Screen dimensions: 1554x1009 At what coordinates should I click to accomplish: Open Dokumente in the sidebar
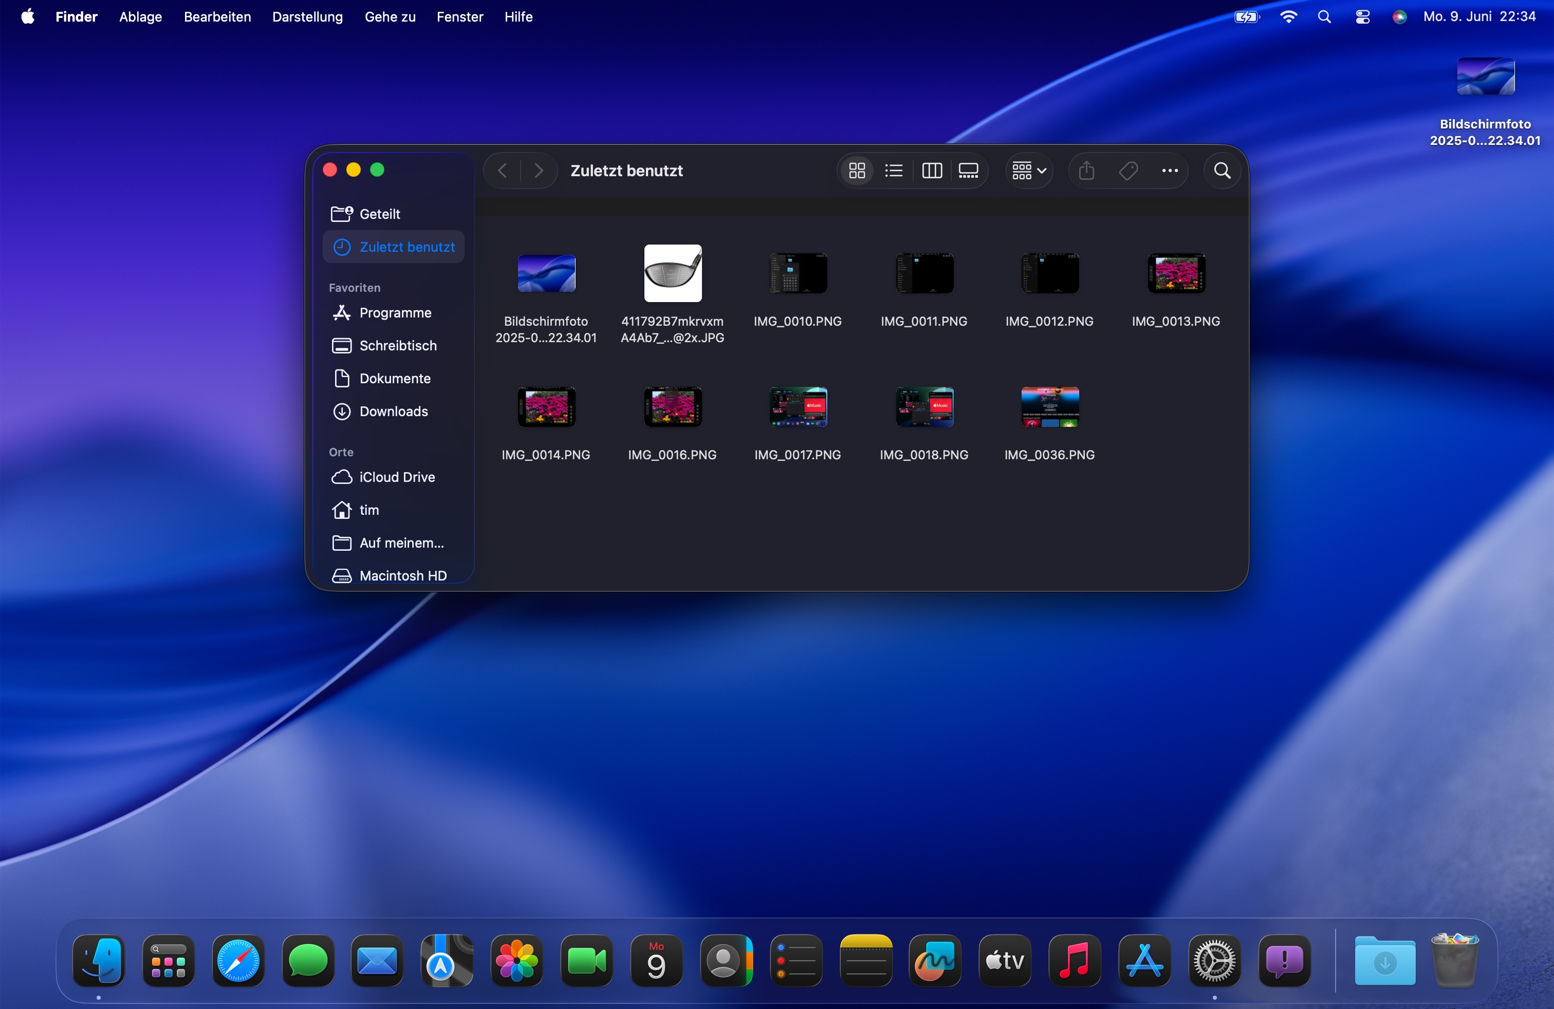394,379
